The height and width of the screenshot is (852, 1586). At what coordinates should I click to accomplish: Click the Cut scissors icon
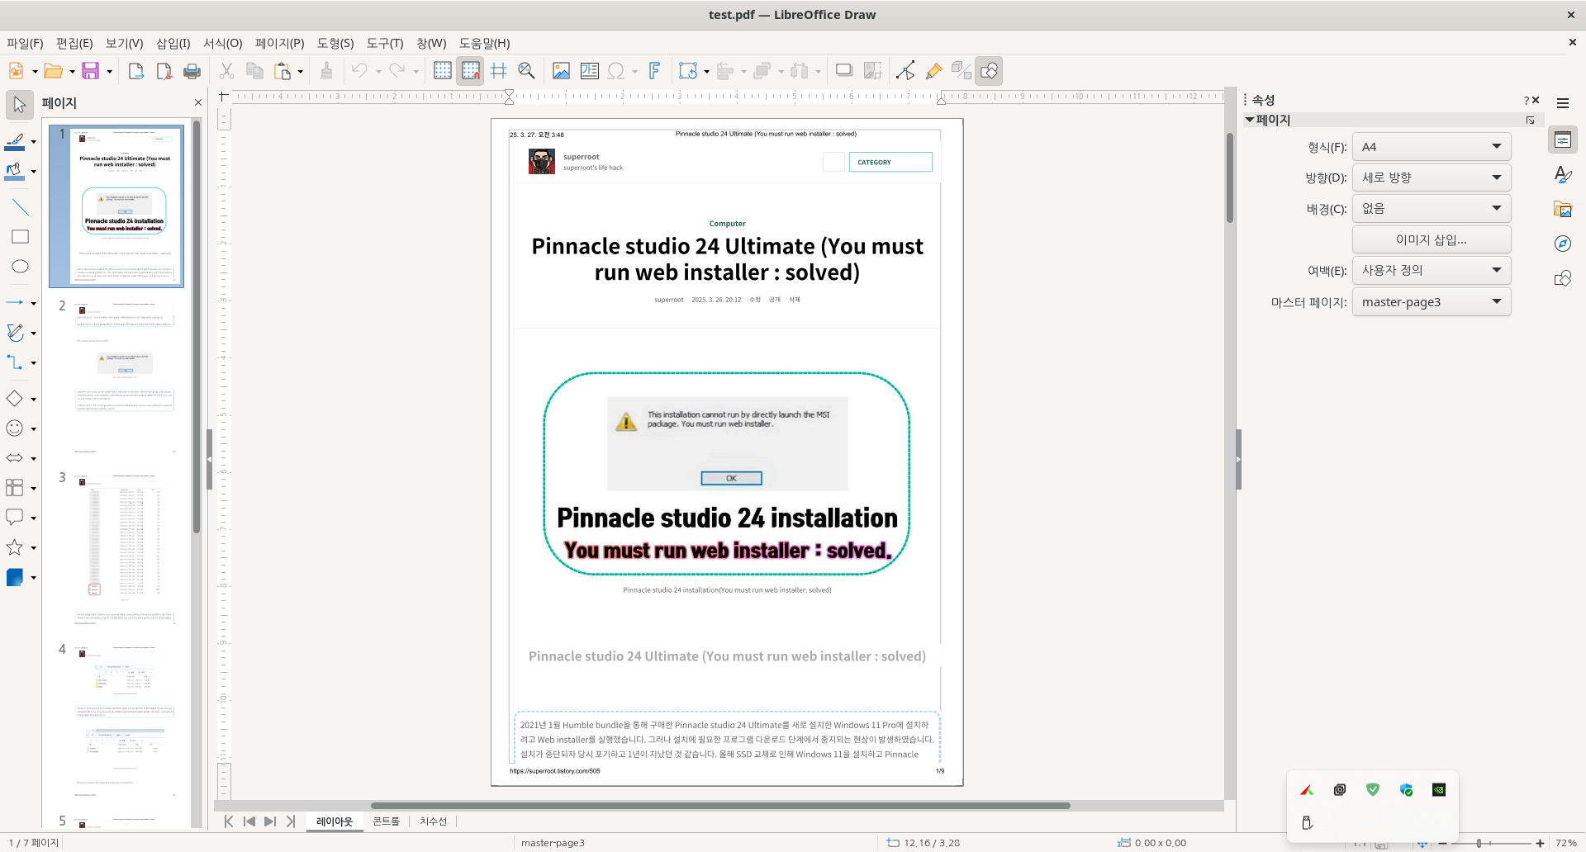click(226, 71)
